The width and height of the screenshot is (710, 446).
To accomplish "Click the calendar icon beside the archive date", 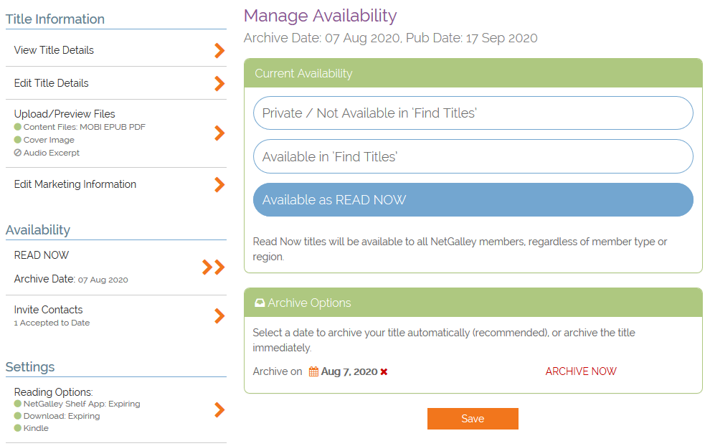I will (x=313, y=371).
